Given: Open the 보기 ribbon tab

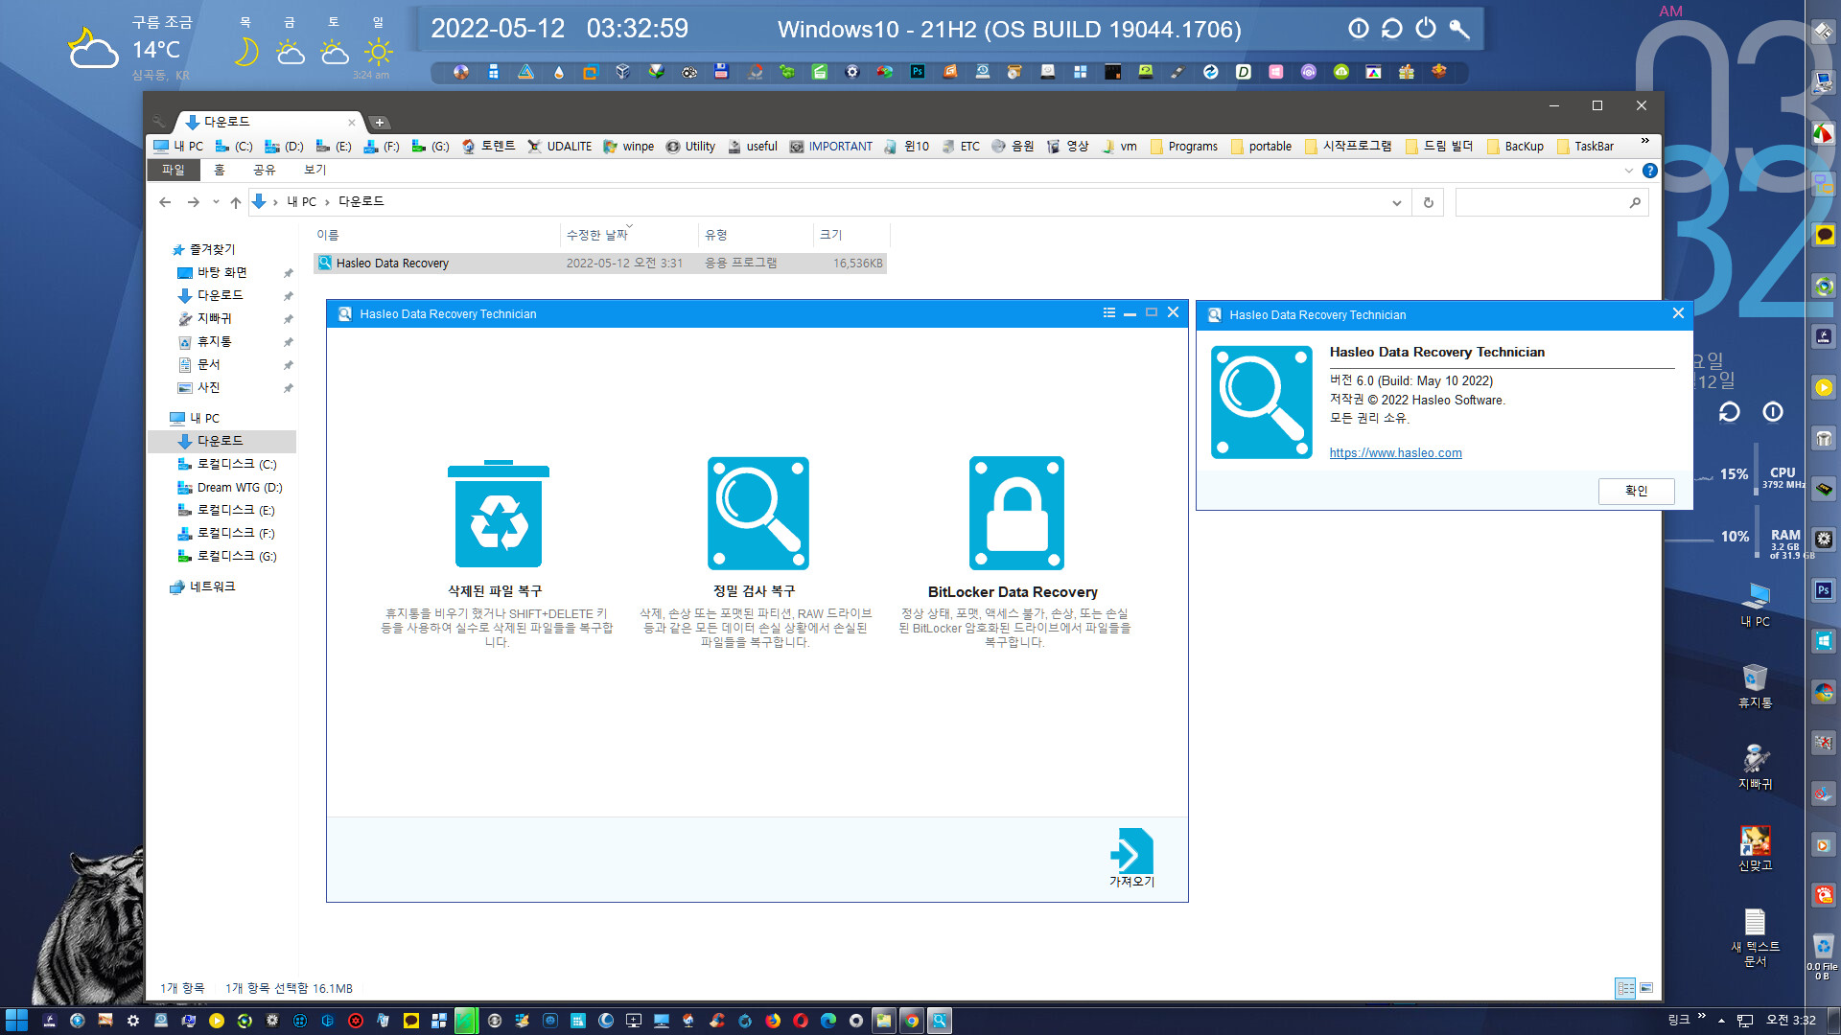Looking at the screenshot, I should (315, 170).
